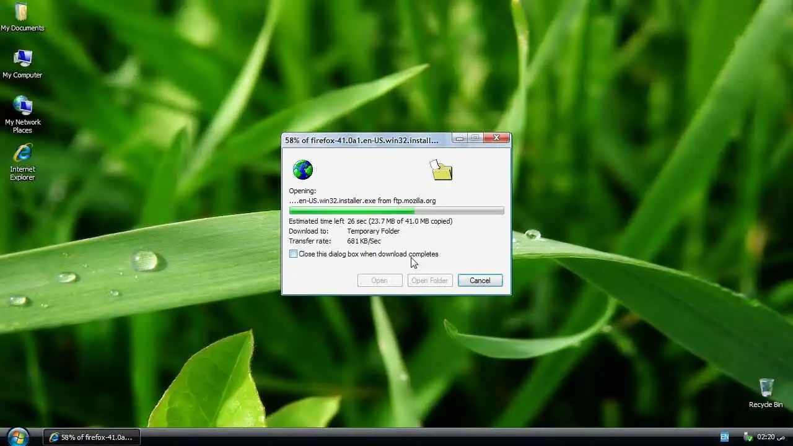Image resolution: width=793 pixels, height=446 pixels.
Task: Click the folder icon in download dialog
Action: click(x=441, y=170)
